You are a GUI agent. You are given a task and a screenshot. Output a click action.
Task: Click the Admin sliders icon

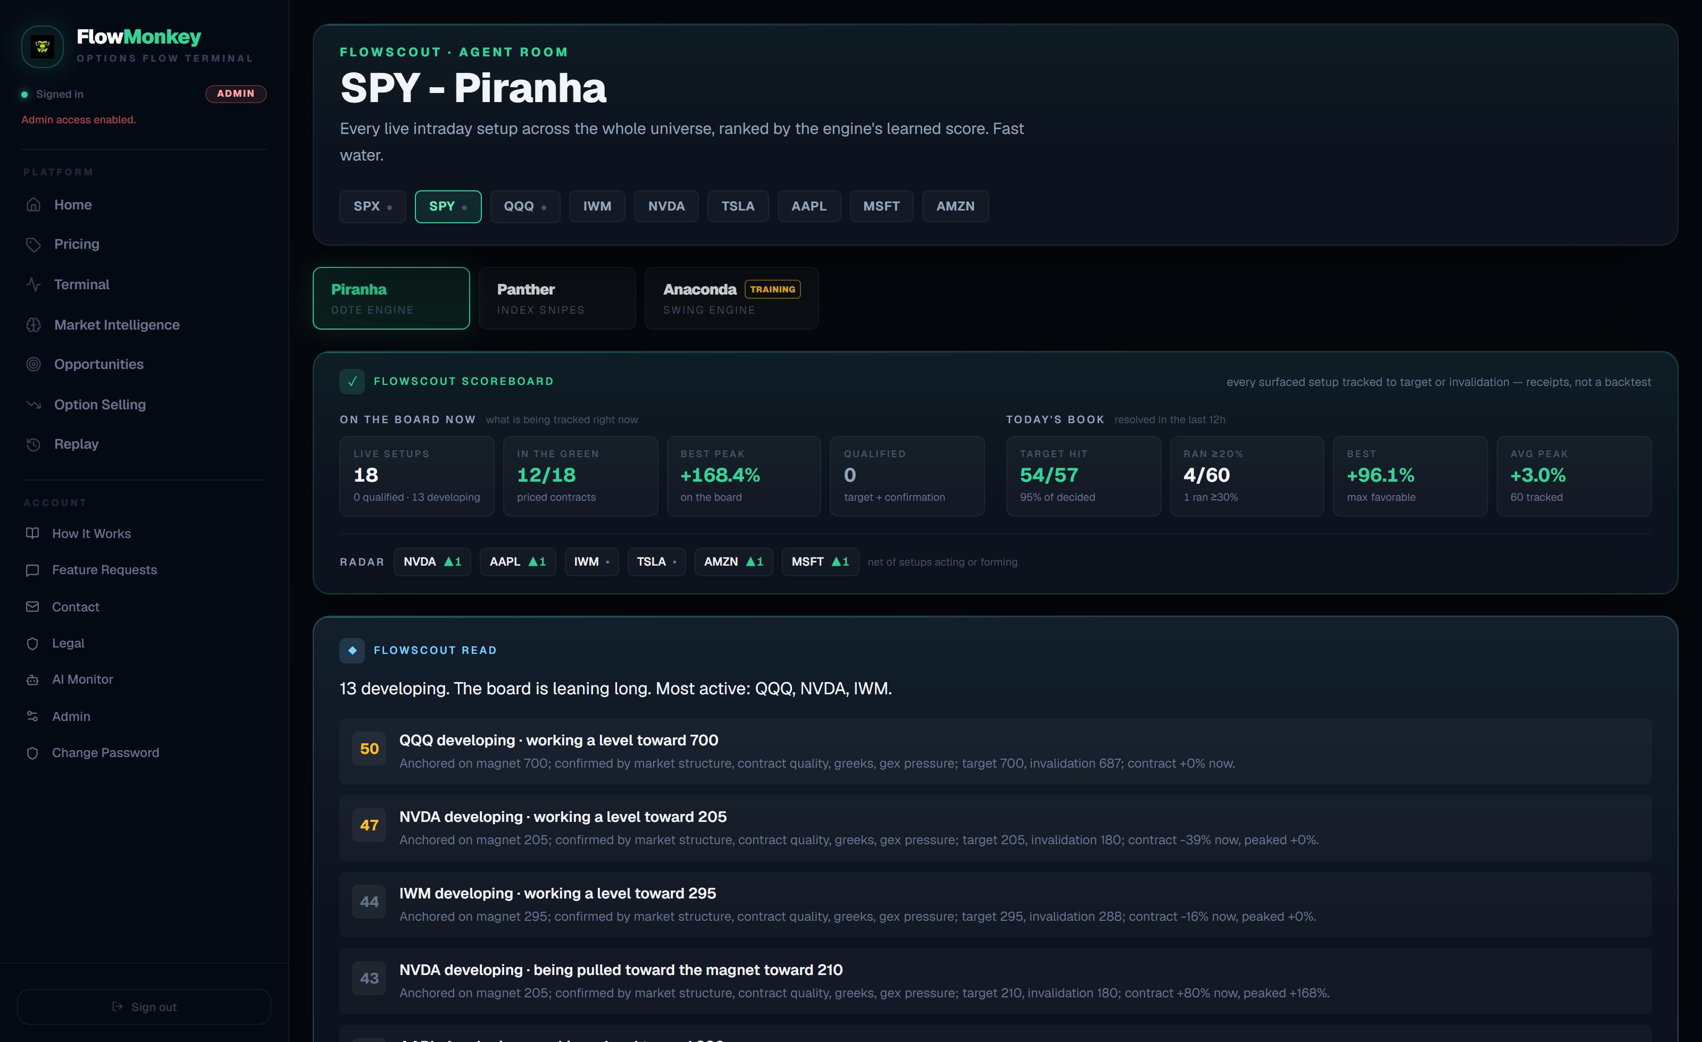coord(32,716)
